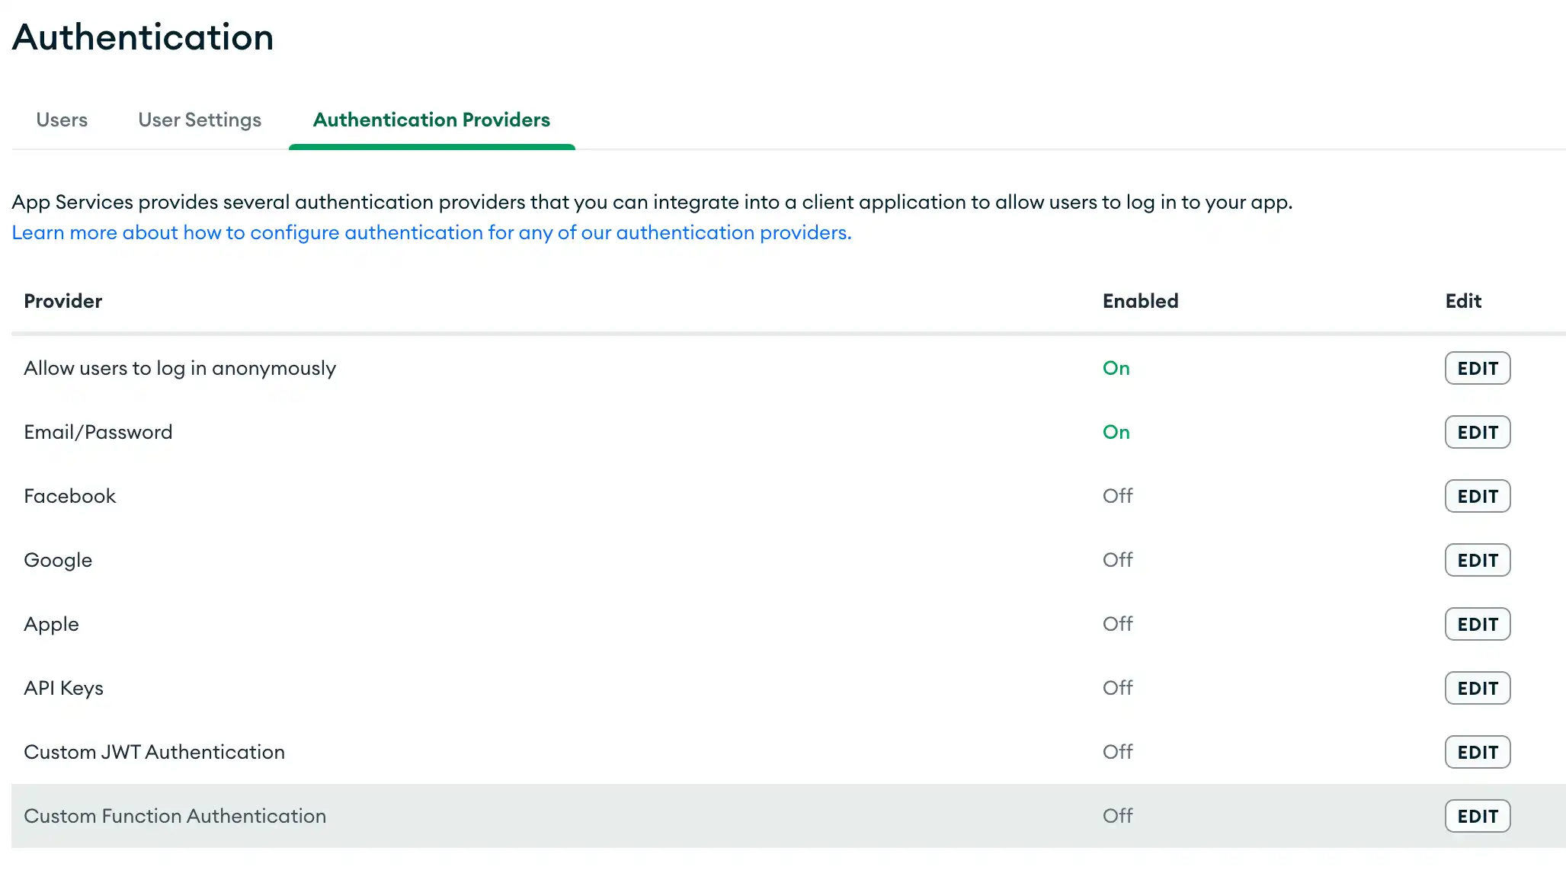The image size is (1566, 870).
Task: Toggle Anonymous login enabled status
Action: (x=1116, y=367)
